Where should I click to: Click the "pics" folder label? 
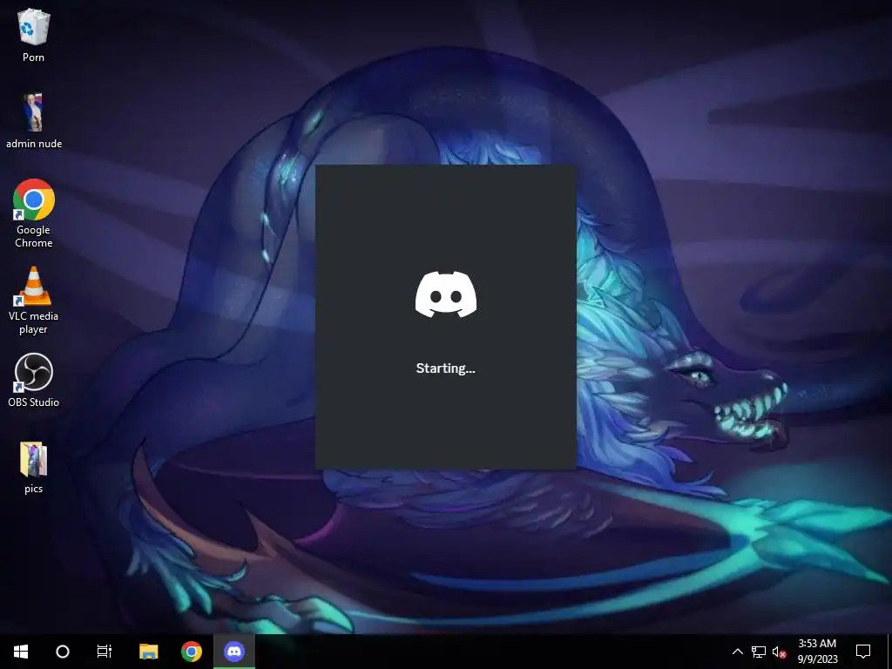[x=34, y=489]
